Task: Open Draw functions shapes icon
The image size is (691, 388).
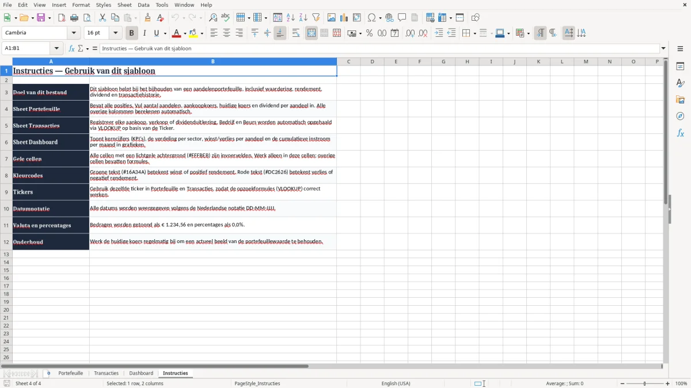Action: pos(476,18)
